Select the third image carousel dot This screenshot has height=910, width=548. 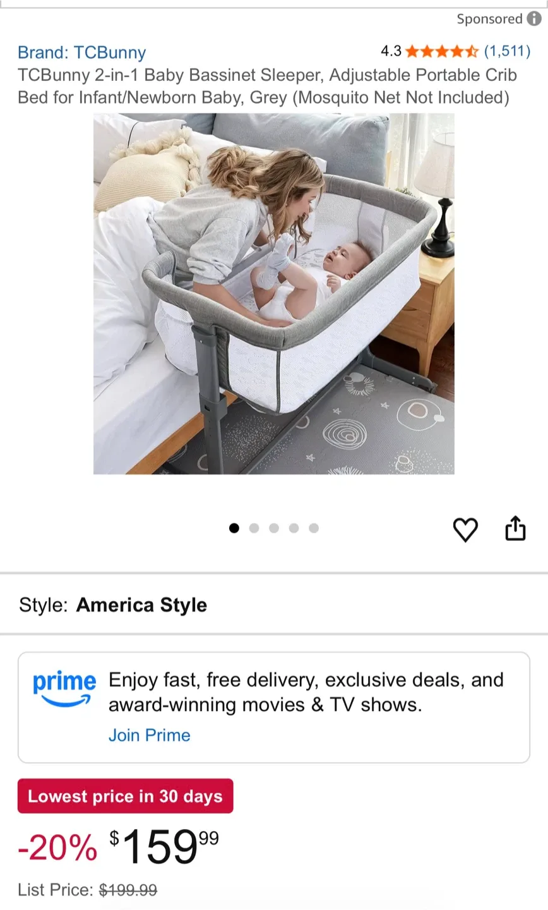[274, 528]
